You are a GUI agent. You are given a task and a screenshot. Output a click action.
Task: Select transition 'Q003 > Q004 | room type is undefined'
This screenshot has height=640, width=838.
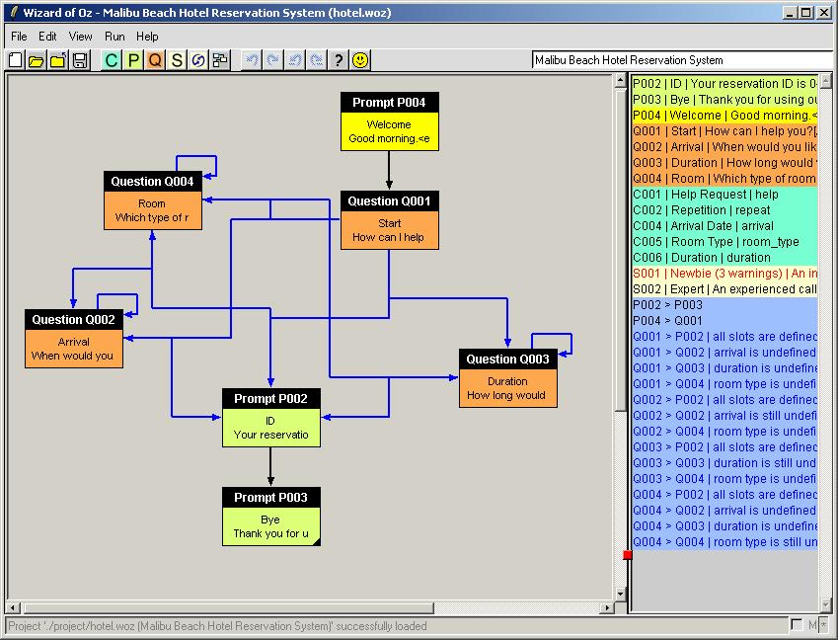pos(724,479)
